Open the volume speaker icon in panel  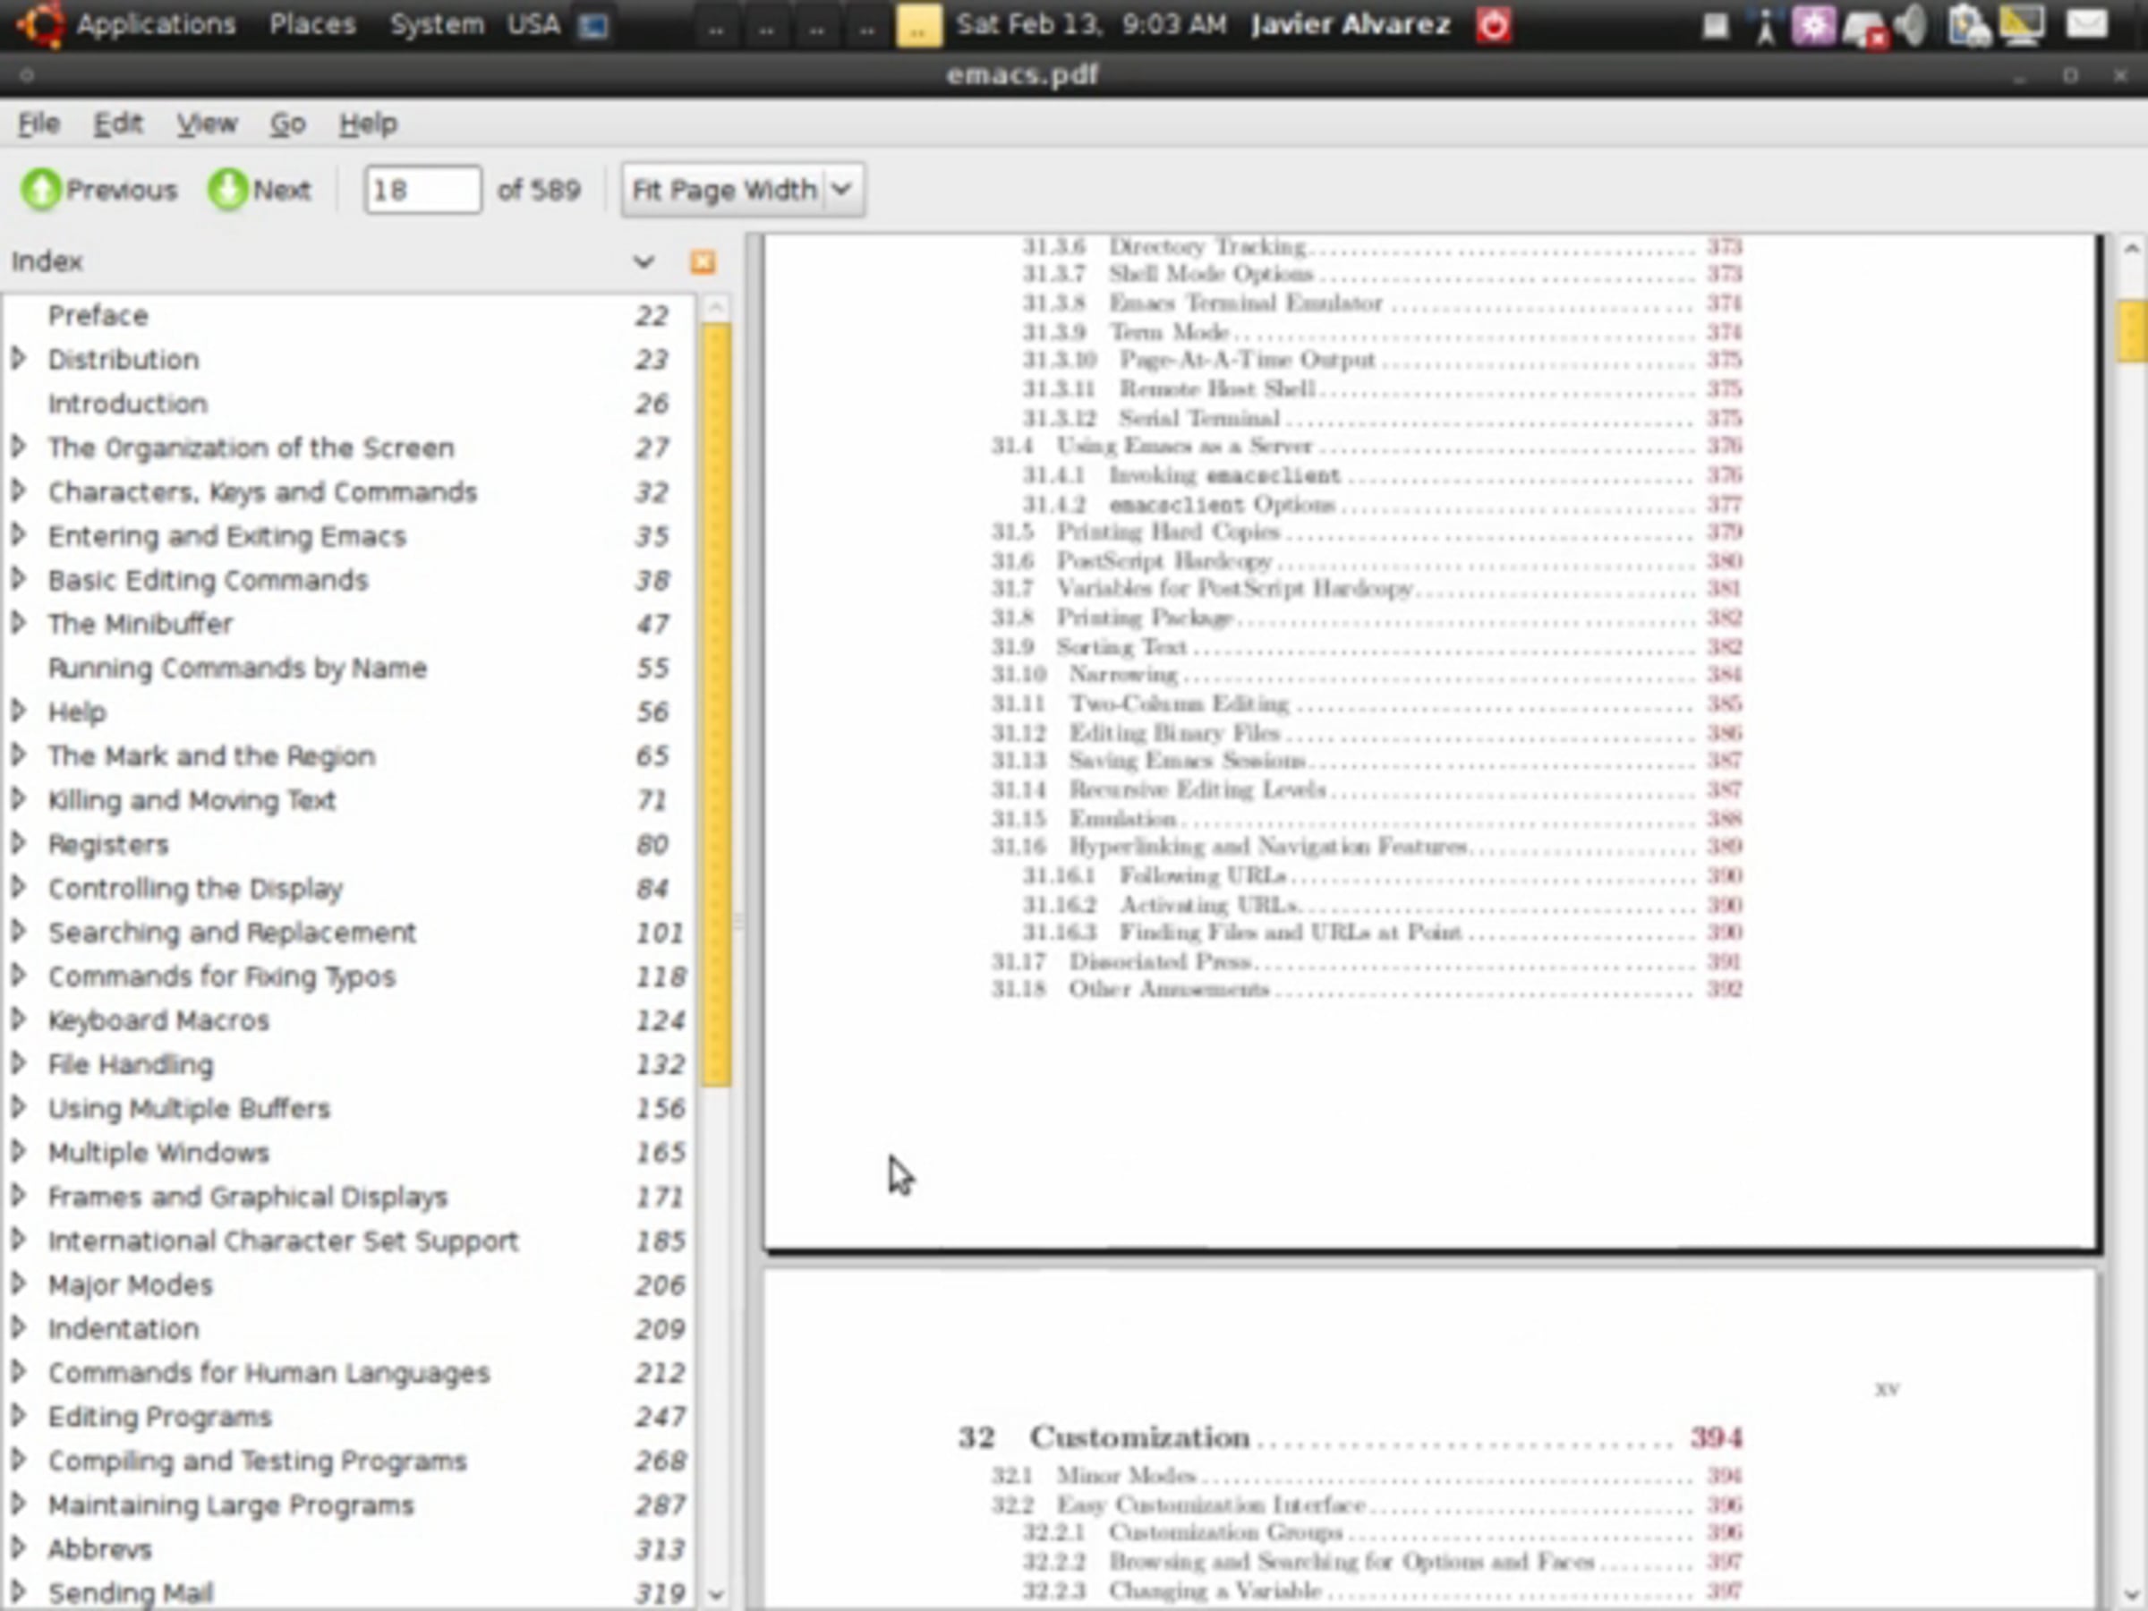1911,24
